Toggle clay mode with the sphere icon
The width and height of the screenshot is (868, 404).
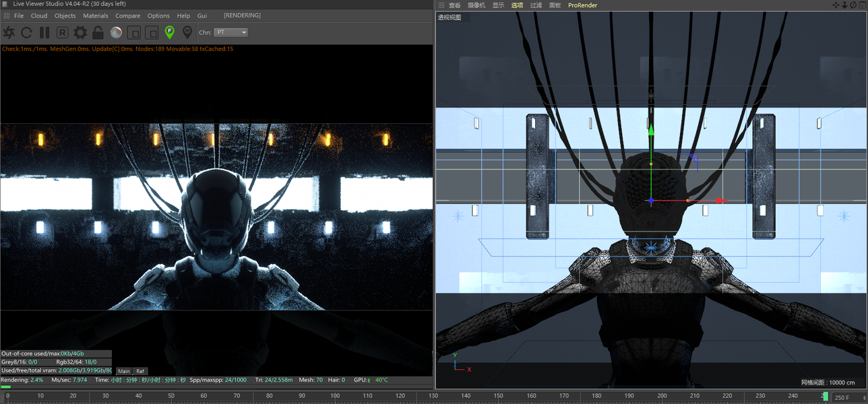[x=116, y=32]
